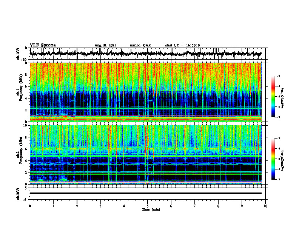The image size is (299, 231).
Task: Click the "-7" label on ch.2 color scale
Action: tap(278, 180)
